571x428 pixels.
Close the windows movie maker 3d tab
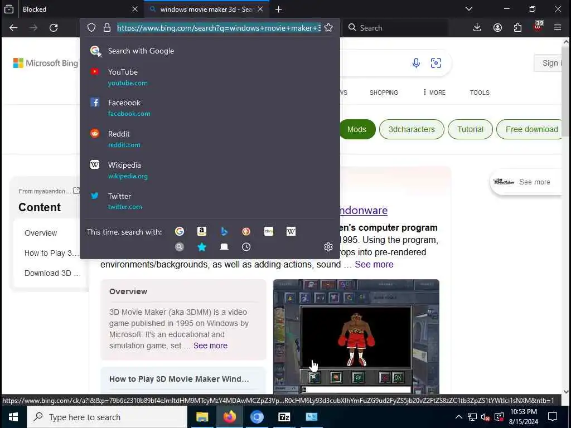[x=260, y=9]
